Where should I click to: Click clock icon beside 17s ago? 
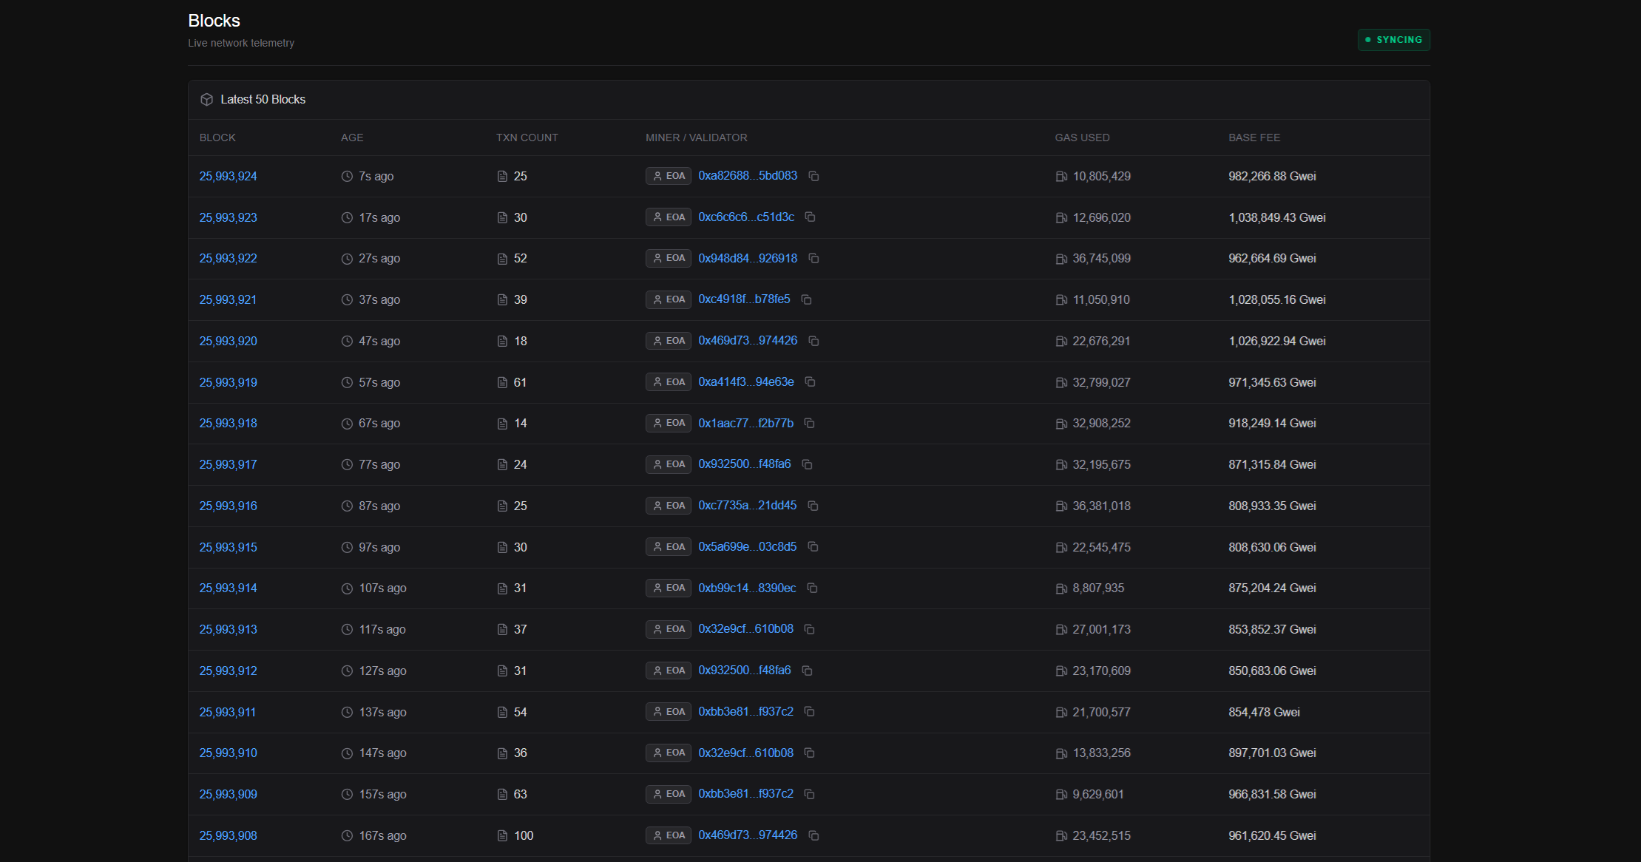click(x=347, y=218)
